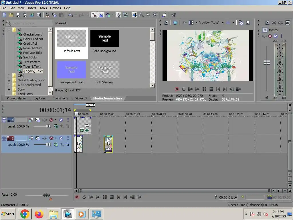Click Make Compositing Child on track 2
293x220 pixels.
click(x=68, y=145)
